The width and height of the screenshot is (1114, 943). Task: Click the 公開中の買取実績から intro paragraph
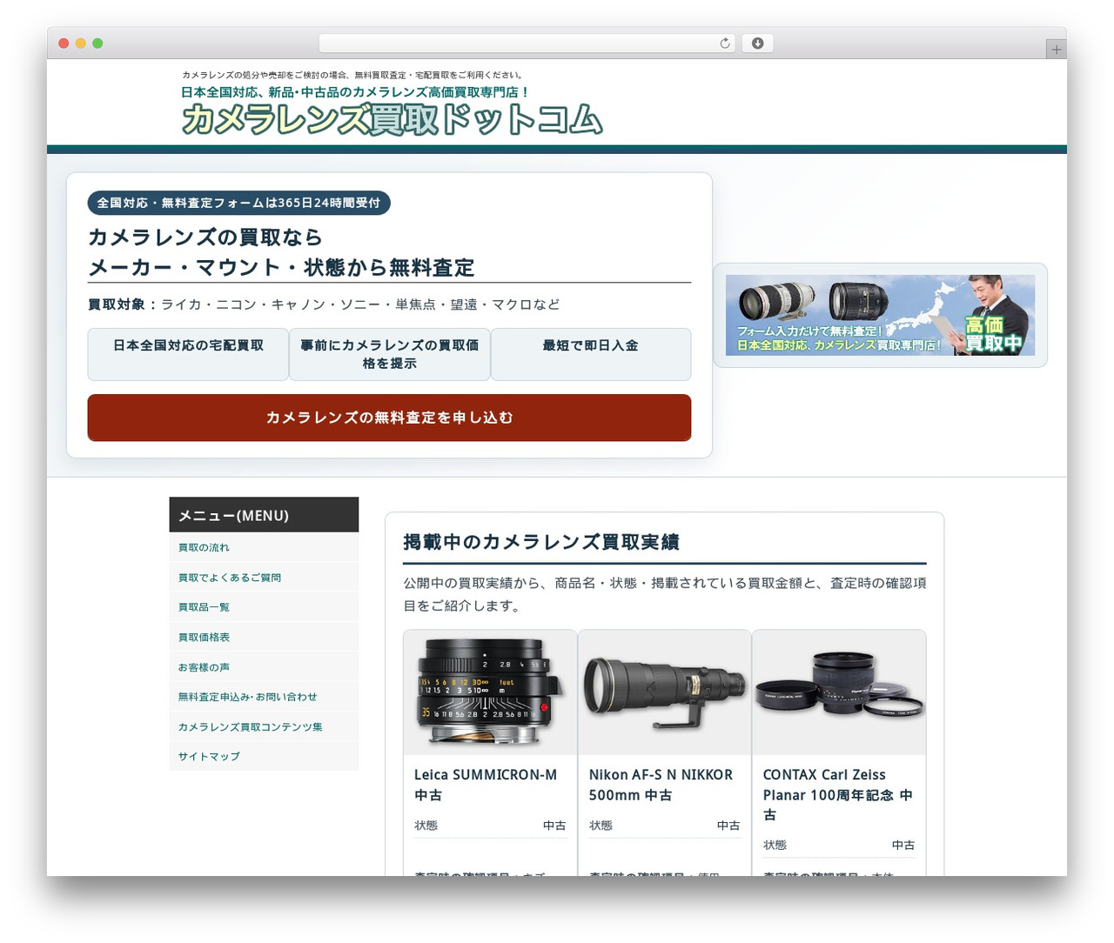664,594
